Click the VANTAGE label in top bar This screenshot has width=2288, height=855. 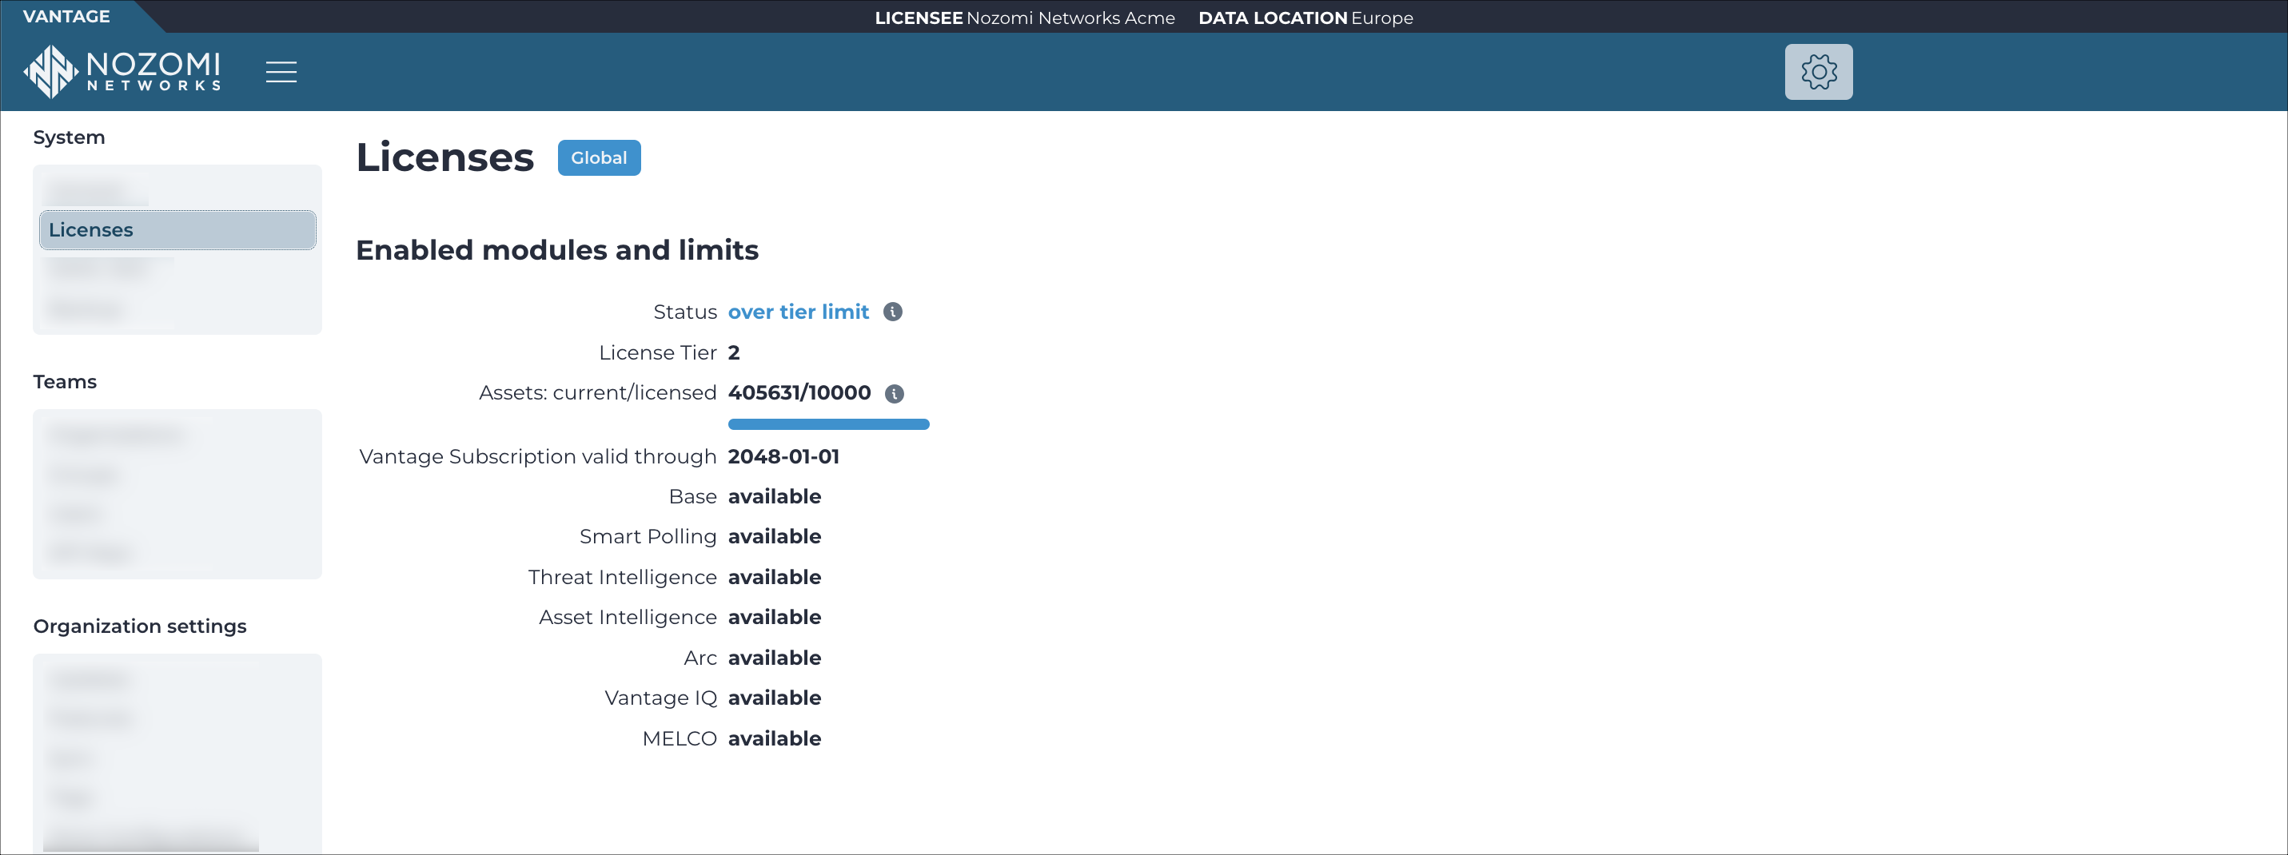66,17
